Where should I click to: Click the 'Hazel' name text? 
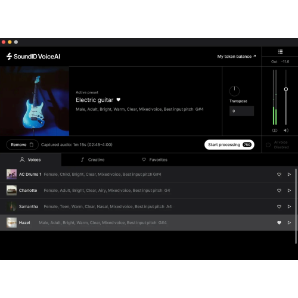24,222
